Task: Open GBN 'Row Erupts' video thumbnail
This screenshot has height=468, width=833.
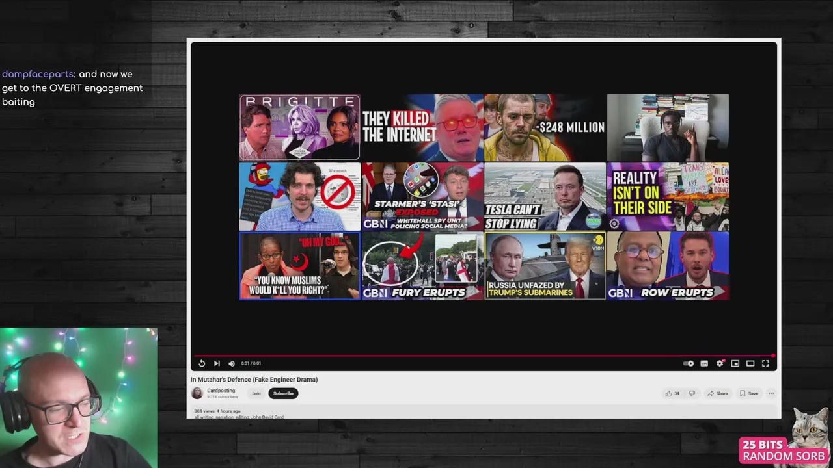Action: coord(668,266)
